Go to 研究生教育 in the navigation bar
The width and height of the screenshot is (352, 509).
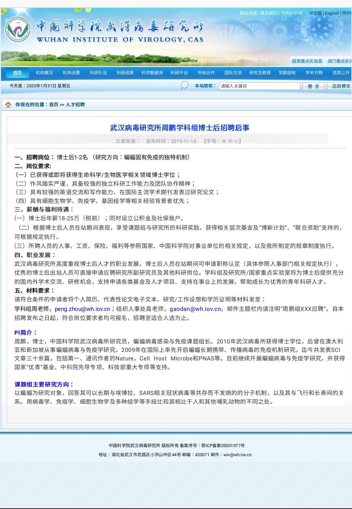(x=260, y=73)
